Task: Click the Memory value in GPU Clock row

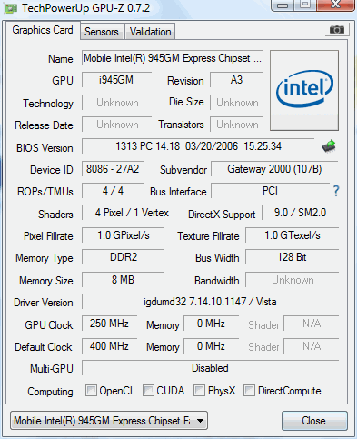Action: (212, 324)
